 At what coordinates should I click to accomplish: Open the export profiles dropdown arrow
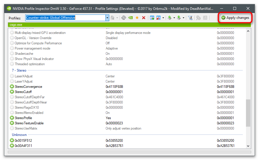[x=174, y=18]
